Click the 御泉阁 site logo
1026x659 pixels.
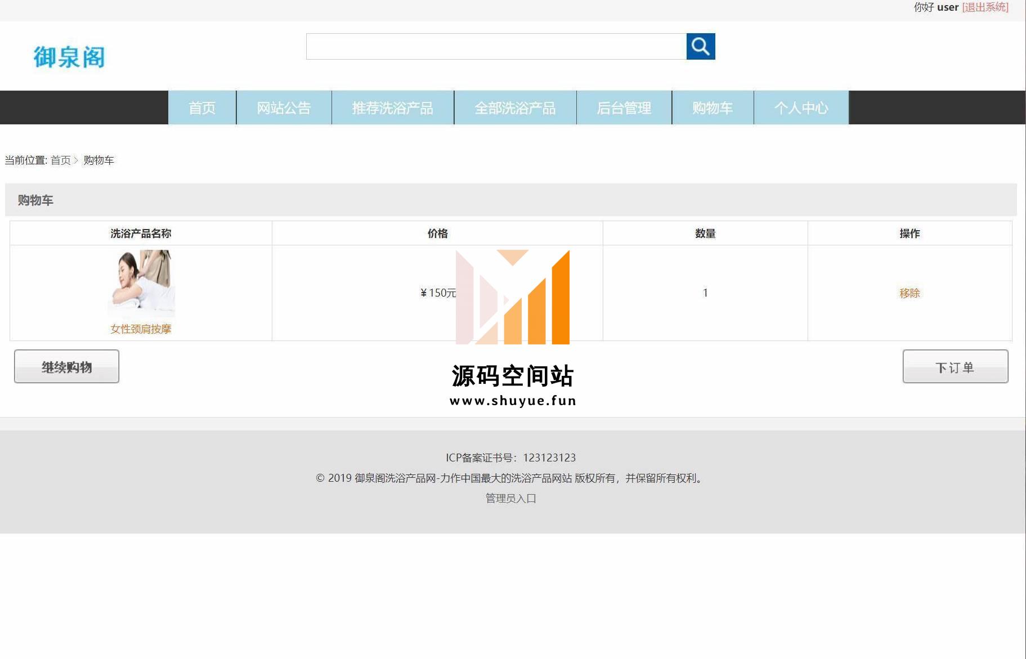click(x=69, y=57)
